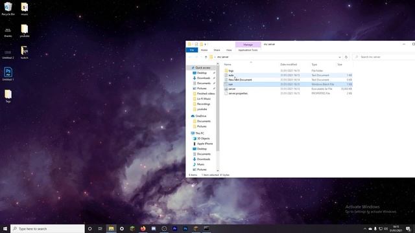Open Recordings in Quick access
This screenshot has width=415, height=233.
click(x=202, y=104)
